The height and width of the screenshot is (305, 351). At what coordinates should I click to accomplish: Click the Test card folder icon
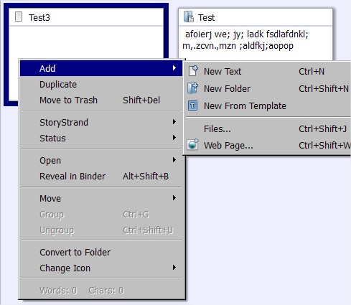[189, 17]
